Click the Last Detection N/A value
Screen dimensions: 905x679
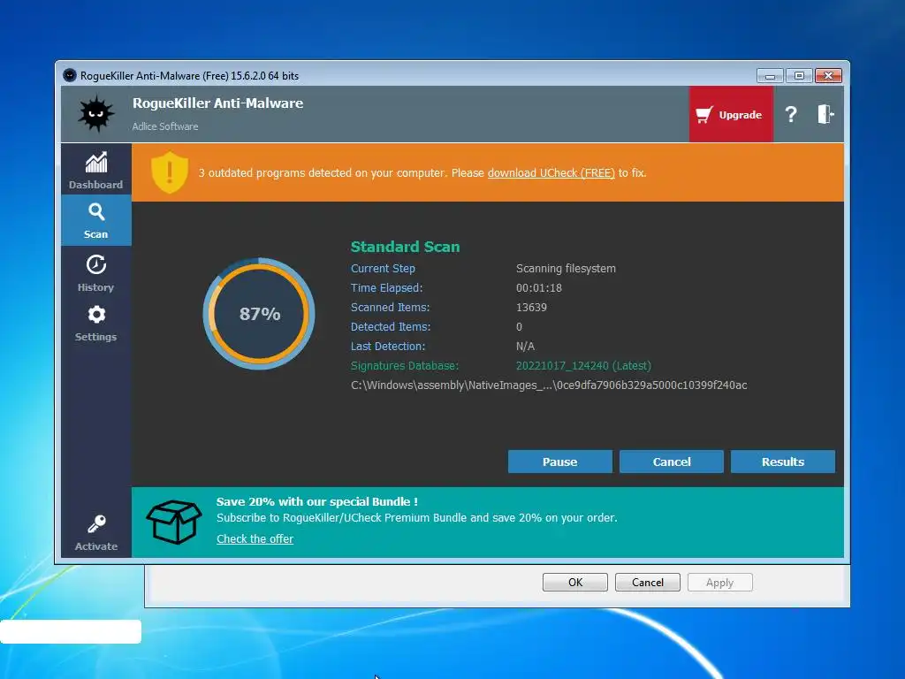coord(525,347)
